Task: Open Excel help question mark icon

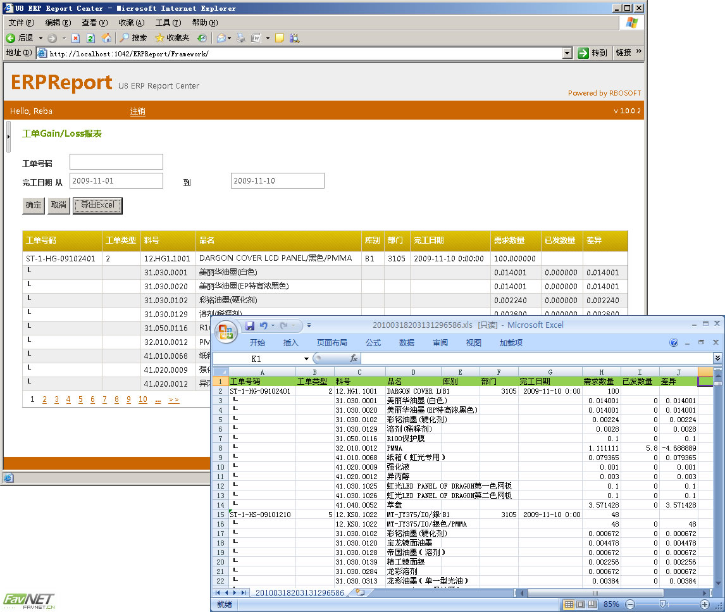Action: pos(674,343)
